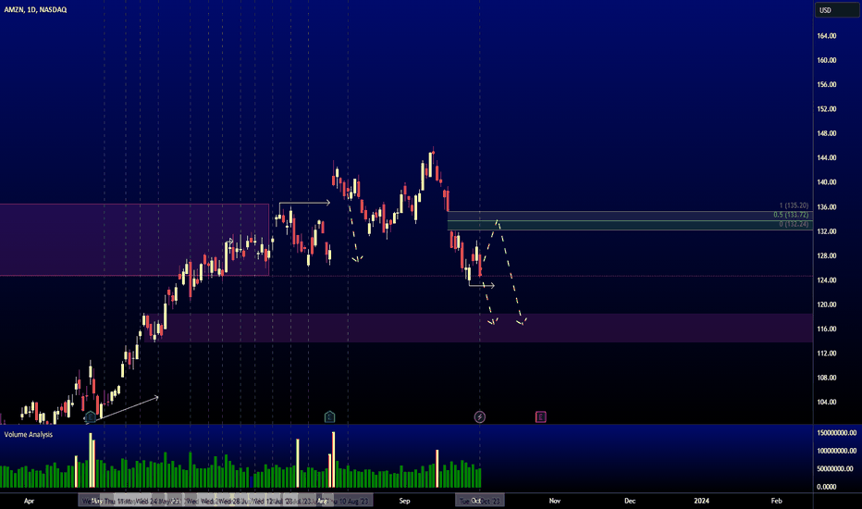Select the Fib level label 1 (135.20)
The height and width of the screenshot is (509, 862).
coord(794,205)
